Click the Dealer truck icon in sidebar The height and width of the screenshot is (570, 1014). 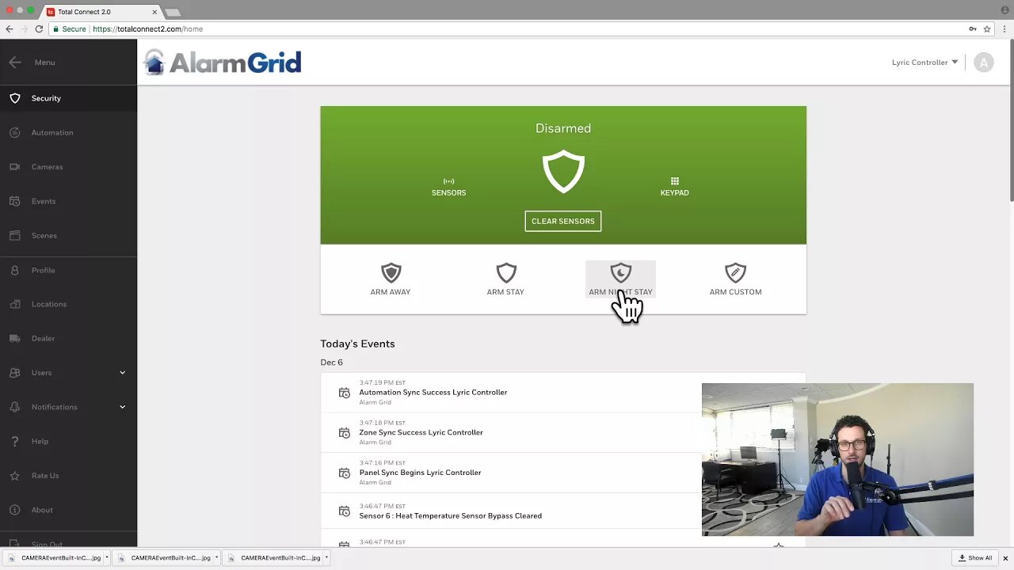pyautogui.click(x=15, y=339)
